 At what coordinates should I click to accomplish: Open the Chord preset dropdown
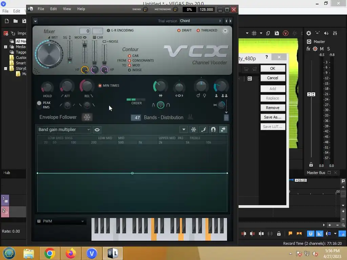[201, 21]
